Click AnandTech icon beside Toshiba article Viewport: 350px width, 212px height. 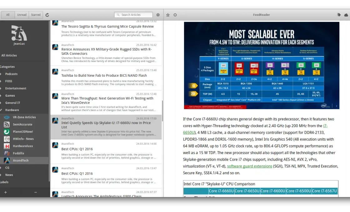pos(55,71)
